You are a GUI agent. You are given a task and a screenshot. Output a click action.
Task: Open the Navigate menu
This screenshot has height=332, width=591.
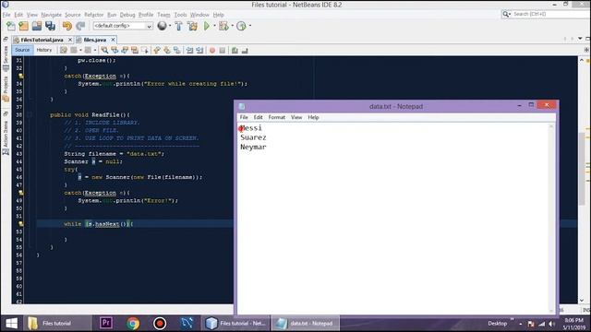52,15
